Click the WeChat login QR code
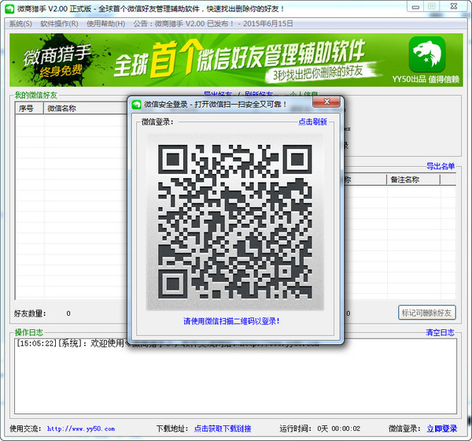 click(234, 221)
